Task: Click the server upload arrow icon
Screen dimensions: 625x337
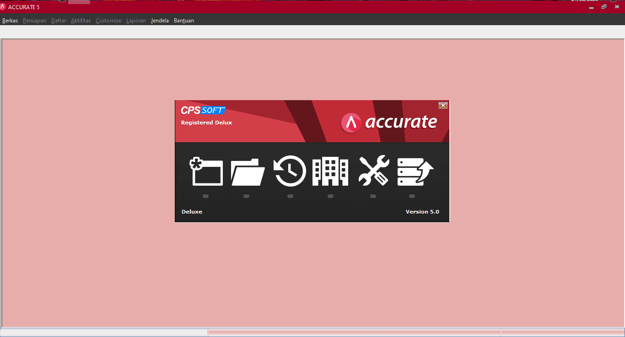Action: pos(415,172)
